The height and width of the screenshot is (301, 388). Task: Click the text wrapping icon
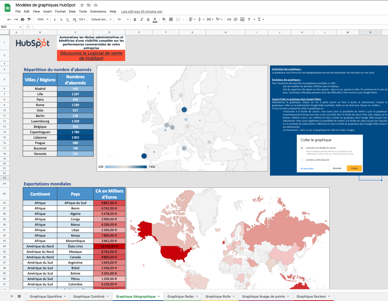coord(209,20)
